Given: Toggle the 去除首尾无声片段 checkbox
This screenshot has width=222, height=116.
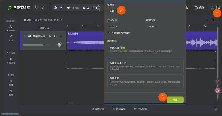Looking at the screenshot, I should (x=109, y=33).
